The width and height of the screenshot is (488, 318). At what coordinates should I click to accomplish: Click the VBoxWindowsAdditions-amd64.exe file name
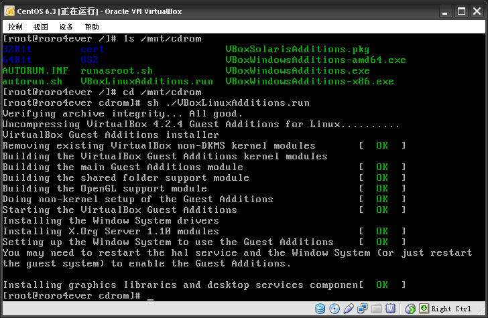(316, 60)
